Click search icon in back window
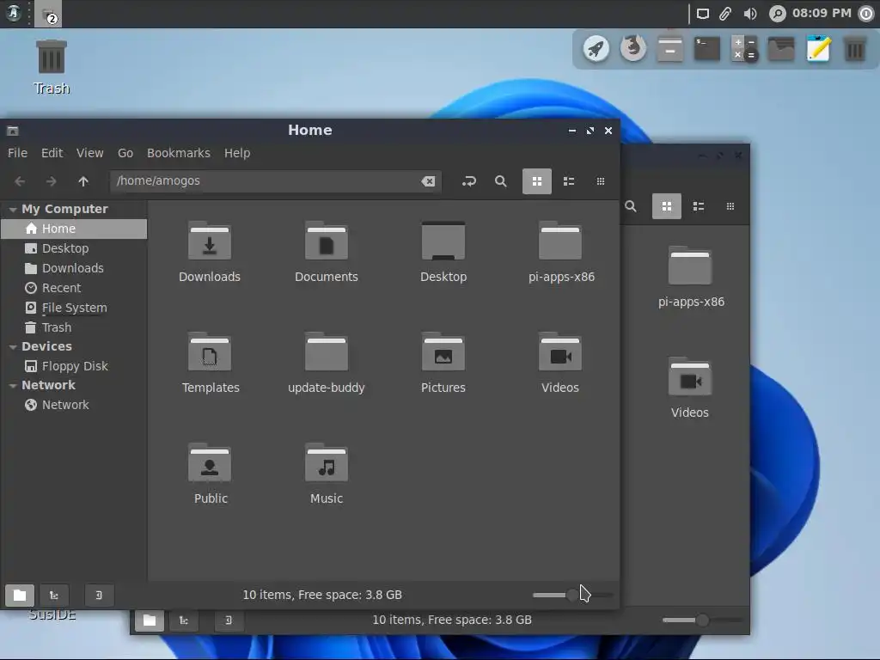Image resolution: width=880 pixels, height=660 pixels. pos(631,206)
